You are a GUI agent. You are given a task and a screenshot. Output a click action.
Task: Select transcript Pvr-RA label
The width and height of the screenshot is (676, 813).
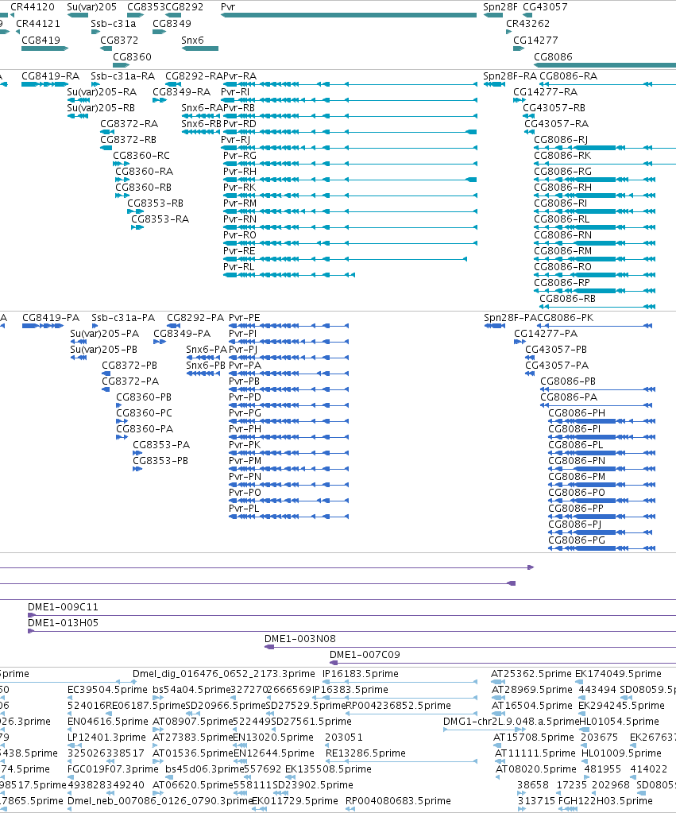[x=240, y=76]
